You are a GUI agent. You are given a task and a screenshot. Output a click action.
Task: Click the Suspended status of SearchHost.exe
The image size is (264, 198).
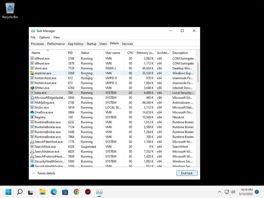[x=88, y=146]
